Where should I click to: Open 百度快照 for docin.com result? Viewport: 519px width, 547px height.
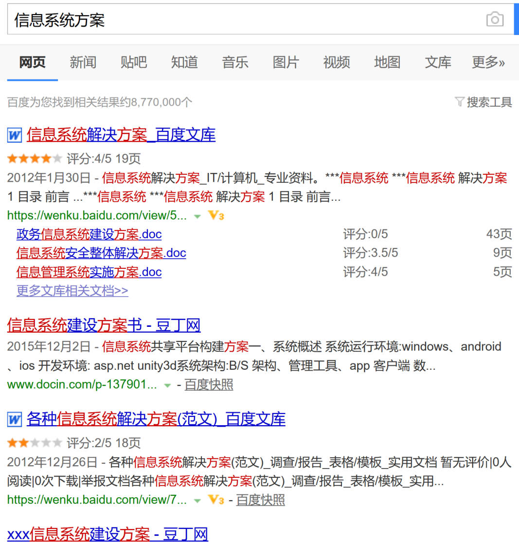point(209,384)
